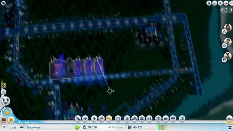Open the Power utilities menu
This screenshot has width=233, height=131.
94,119
